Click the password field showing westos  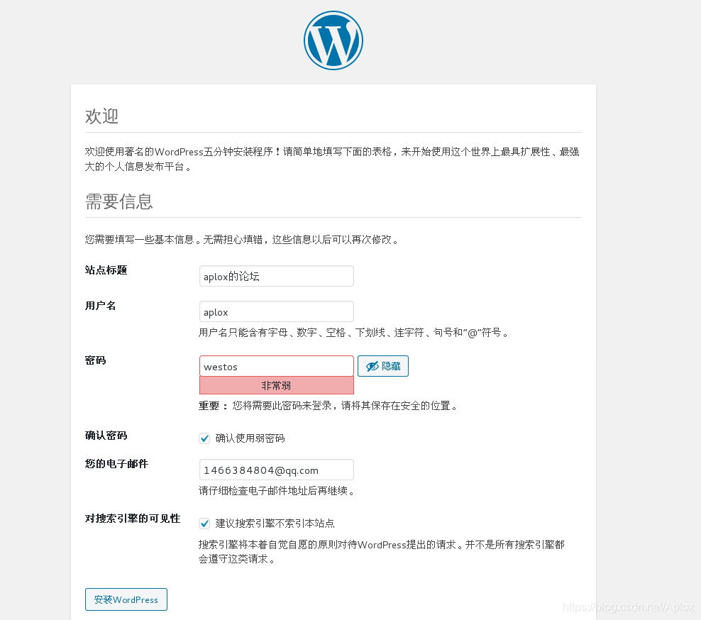276,366
